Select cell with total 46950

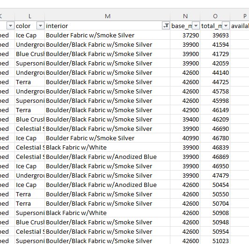click(x=215, y=166)
